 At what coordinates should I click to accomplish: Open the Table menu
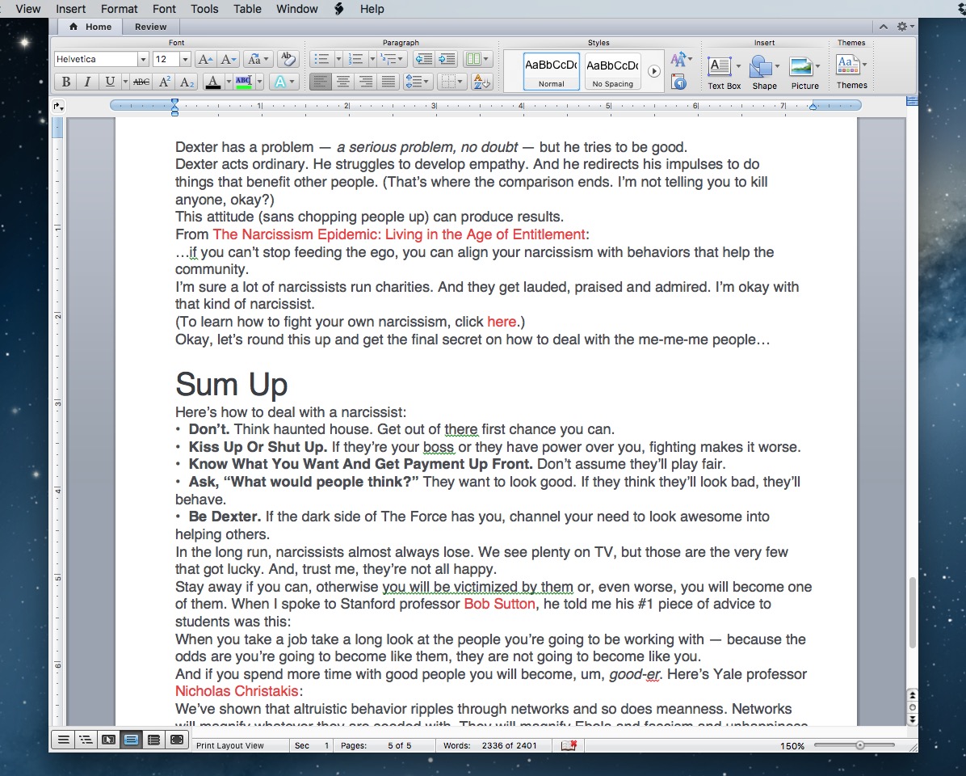coord(247,9)
